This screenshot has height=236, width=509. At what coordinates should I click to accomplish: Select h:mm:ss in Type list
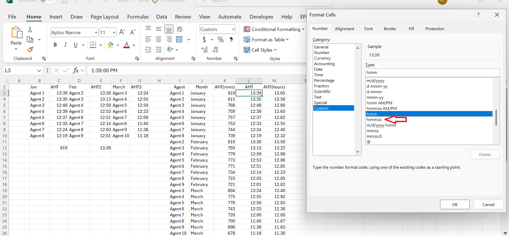(x=374, y=119)
